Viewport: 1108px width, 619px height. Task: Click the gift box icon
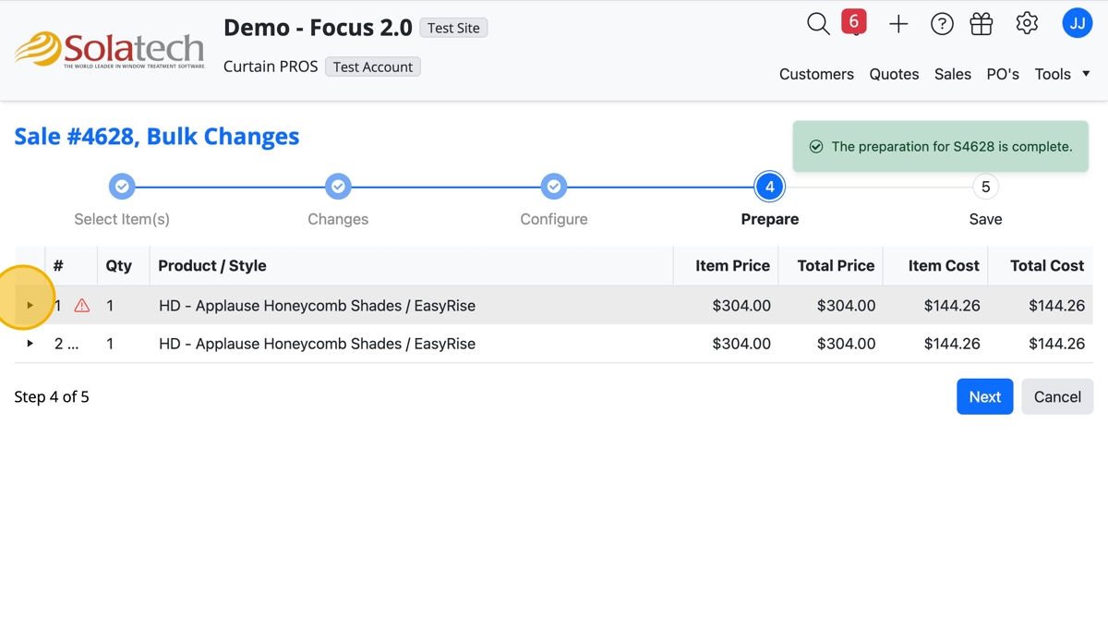tap(982, 24)
